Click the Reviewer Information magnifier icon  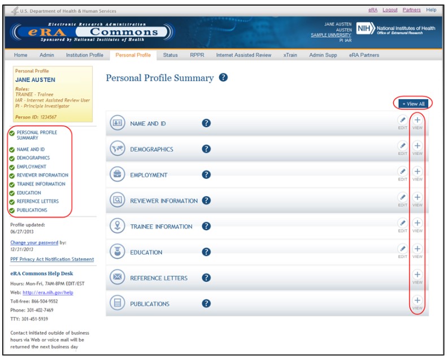(118, 200)
